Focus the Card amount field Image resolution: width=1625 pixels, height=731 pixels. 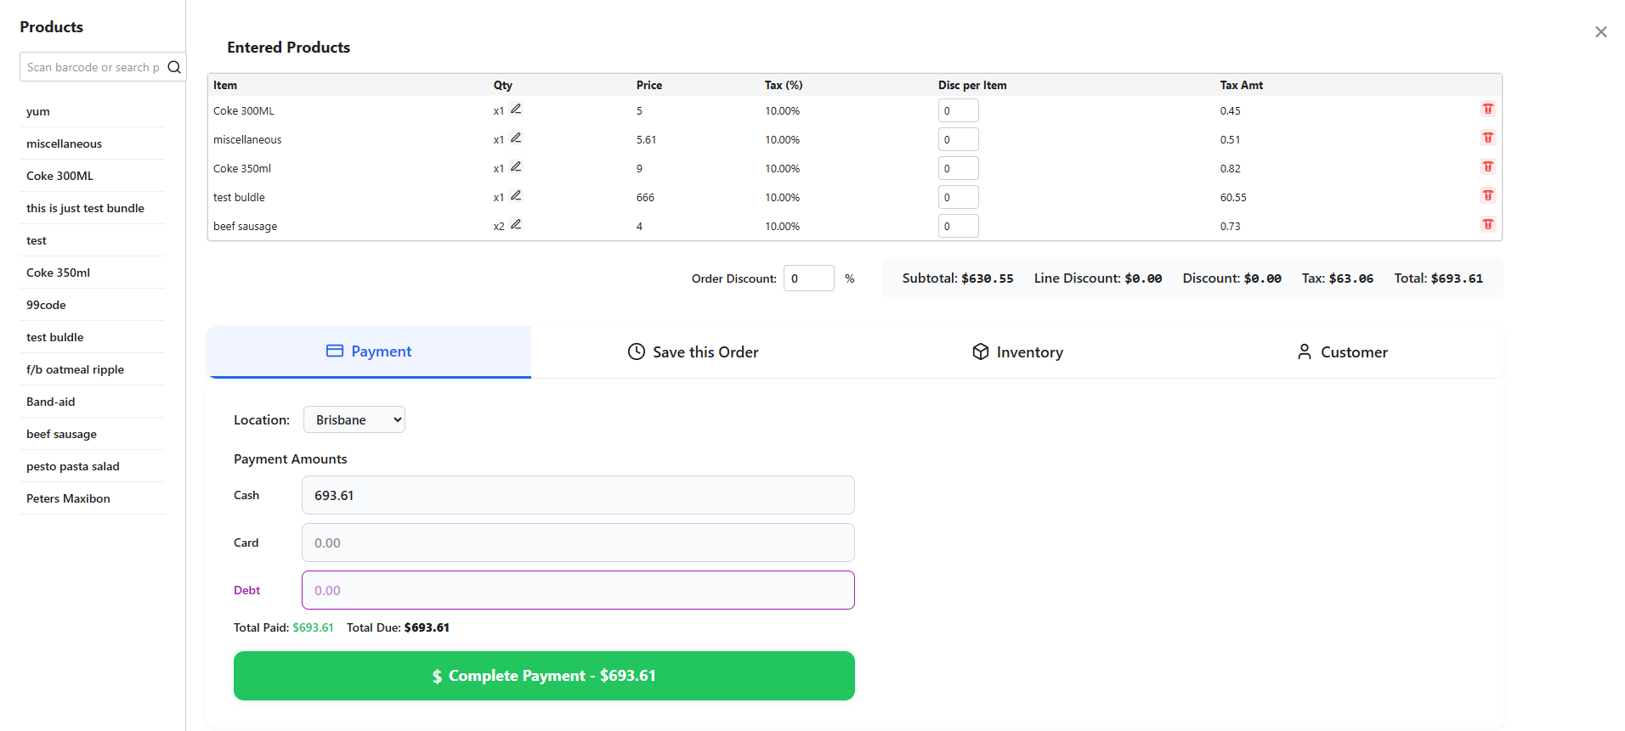[x=578, y=543]
